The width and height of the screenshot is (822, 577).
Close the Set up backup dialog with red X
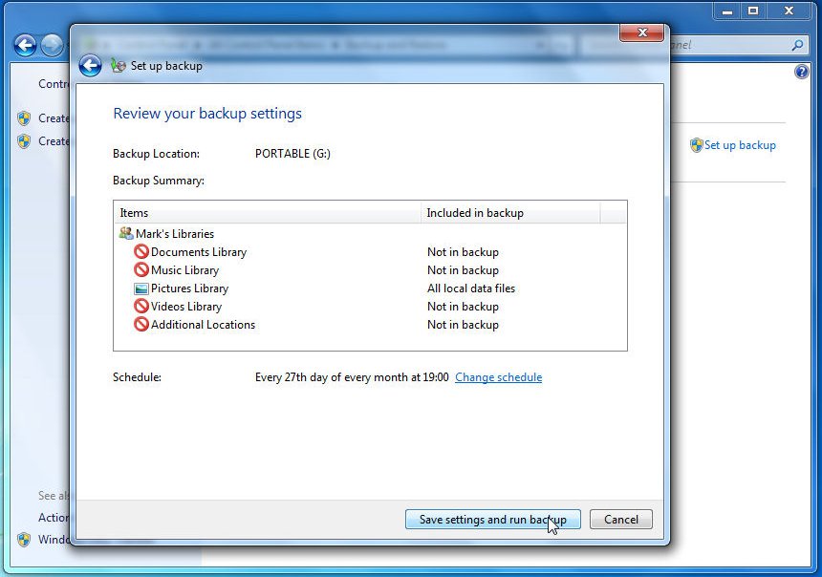641,33
